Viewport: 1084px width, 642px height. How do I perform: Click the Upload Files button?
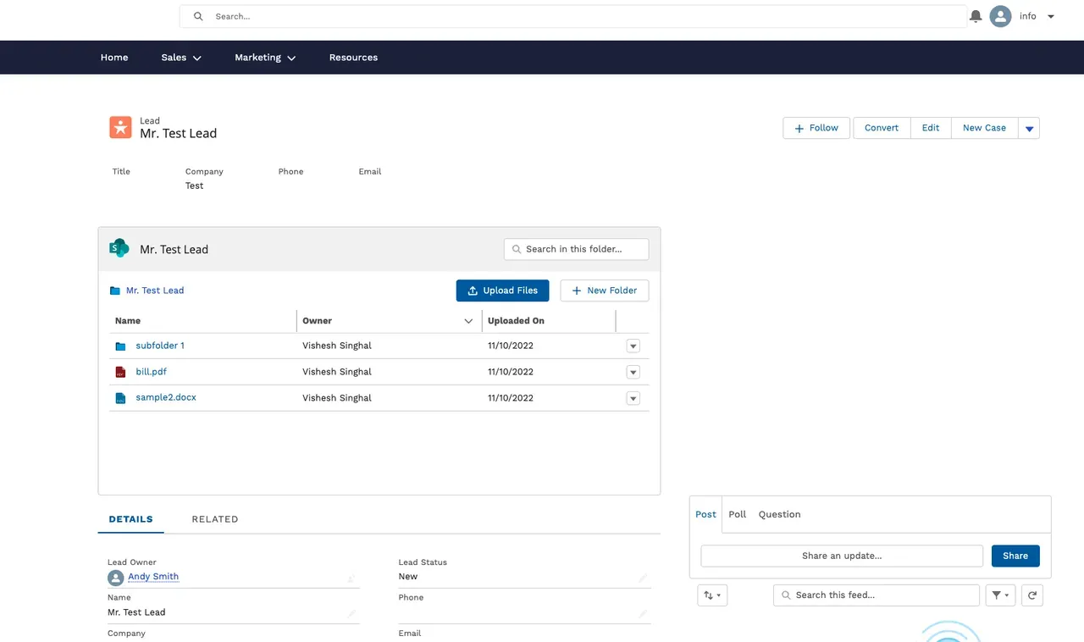pos(502,290)
